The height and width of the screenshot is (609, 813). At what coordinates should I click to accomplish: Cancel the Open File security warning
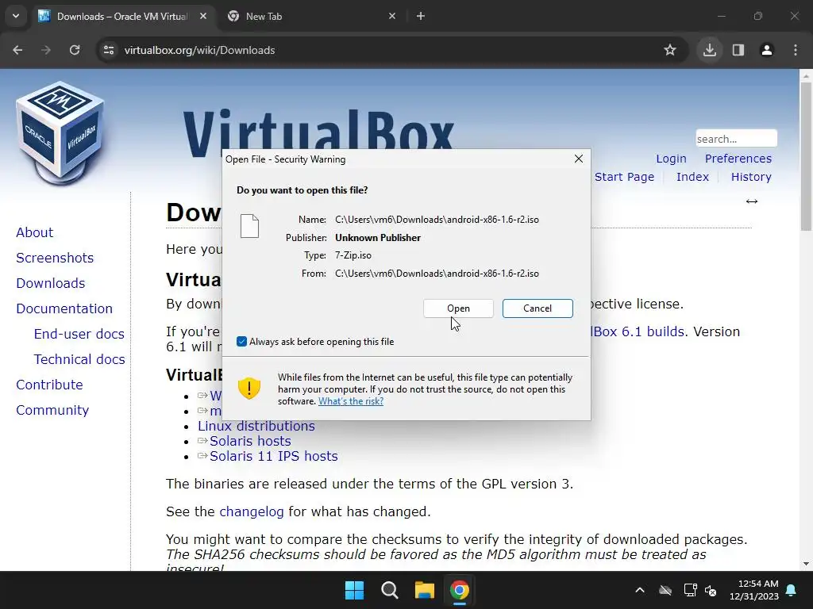(538, 308)
